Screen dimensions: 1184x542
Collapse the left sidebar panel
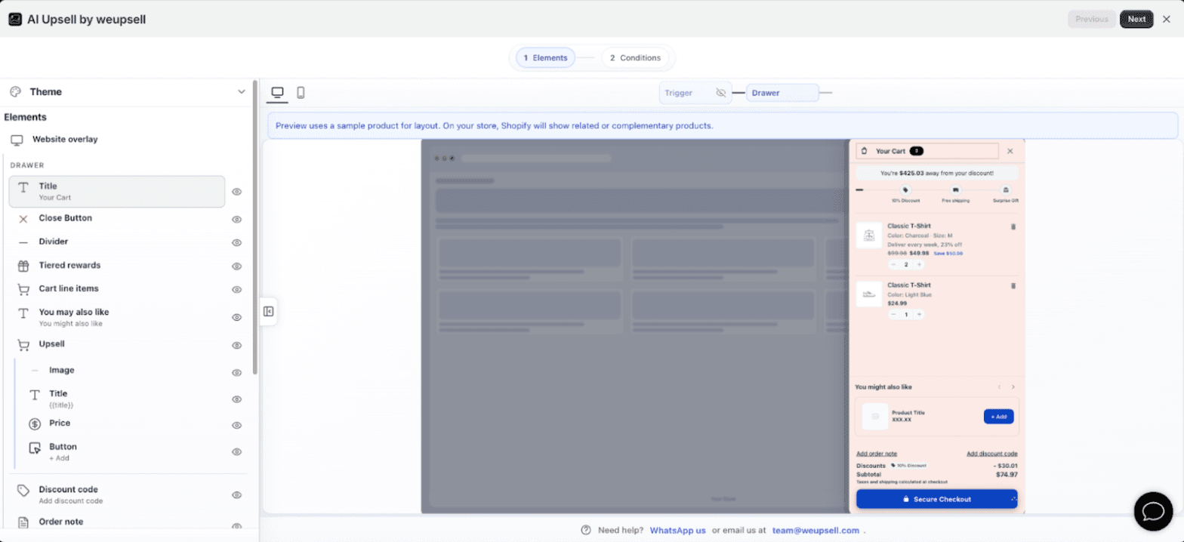click(268, 311)
